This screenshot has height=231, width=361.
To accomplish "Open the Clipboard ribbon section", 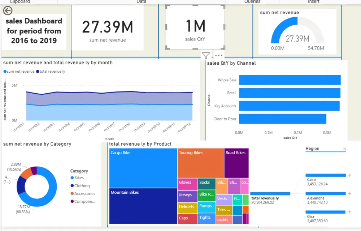I will 20,2.
